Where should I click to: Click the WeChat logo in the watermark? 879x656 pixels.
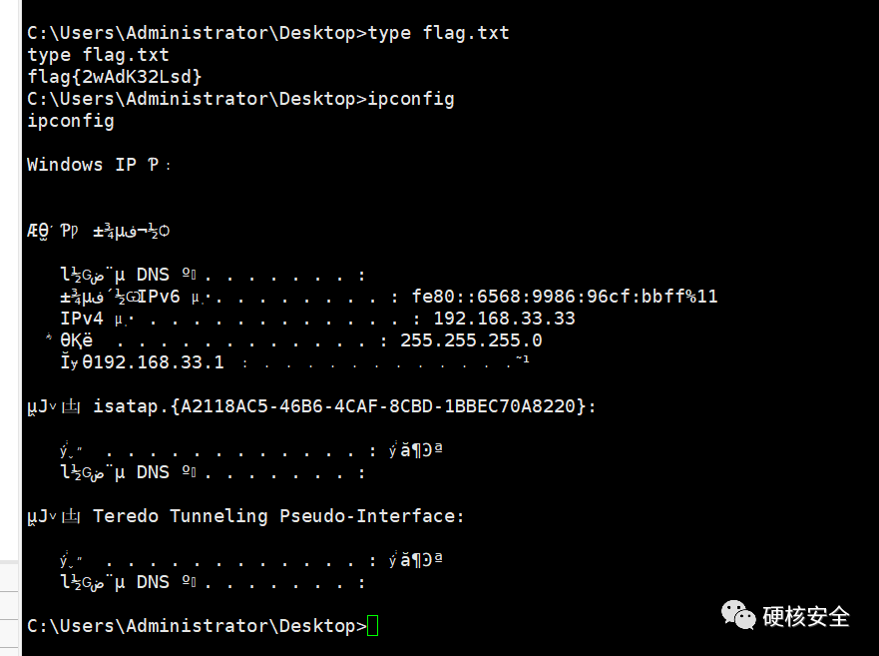737,615
